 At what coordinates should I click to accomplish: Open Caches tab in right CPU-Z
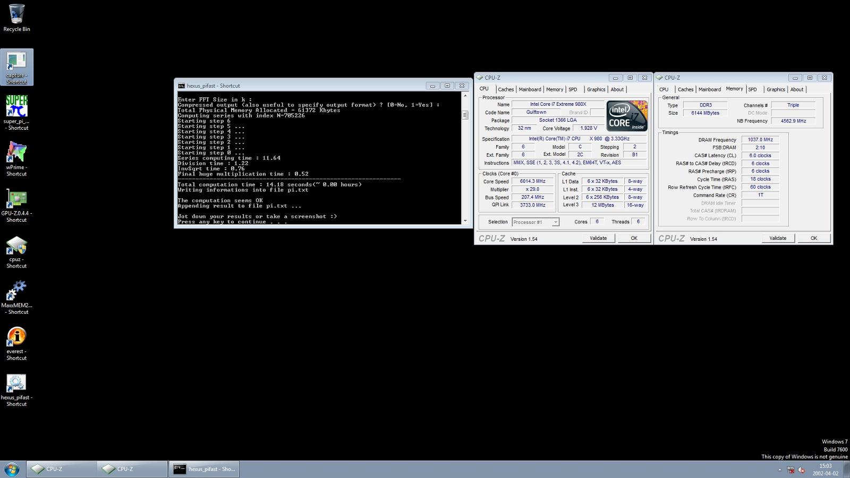coord(685,89)
